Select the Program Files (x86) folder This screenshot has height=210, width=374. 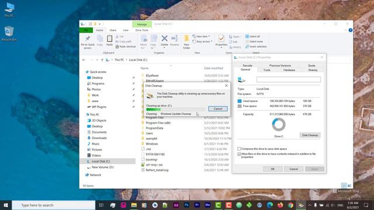(158, 123)
